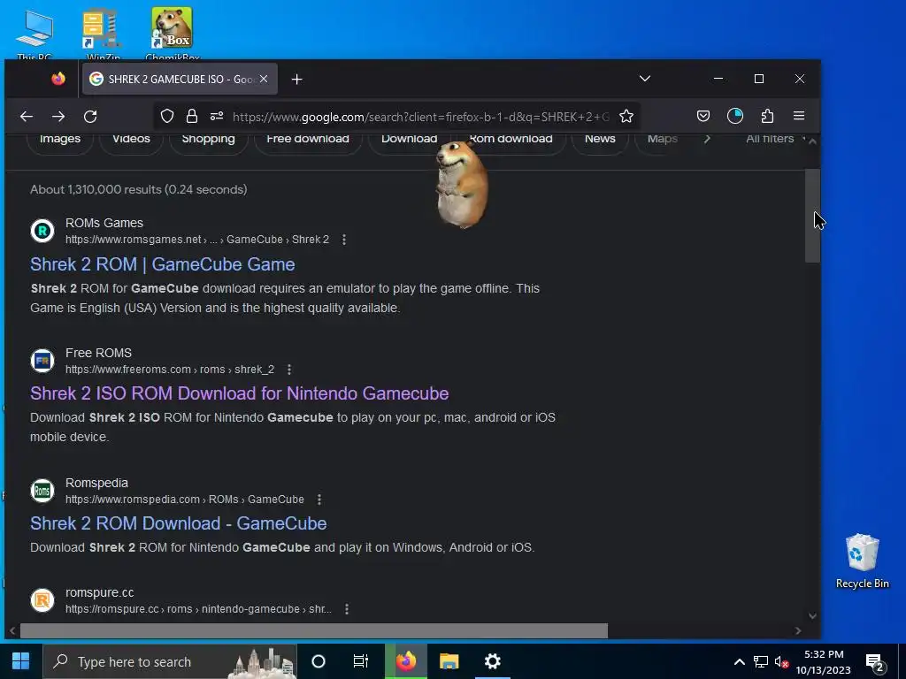Click the padlock site security icon
The image size is (906, 679).
[192, 117]
